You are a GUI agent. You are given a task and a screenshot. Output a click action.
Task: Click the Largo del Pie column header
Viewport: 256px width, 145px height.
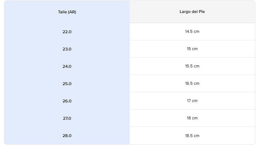(192, 12)
